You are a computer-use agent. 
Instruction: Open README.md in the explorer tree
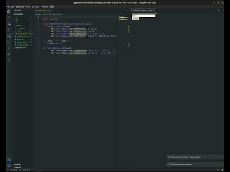click(21, 48)
